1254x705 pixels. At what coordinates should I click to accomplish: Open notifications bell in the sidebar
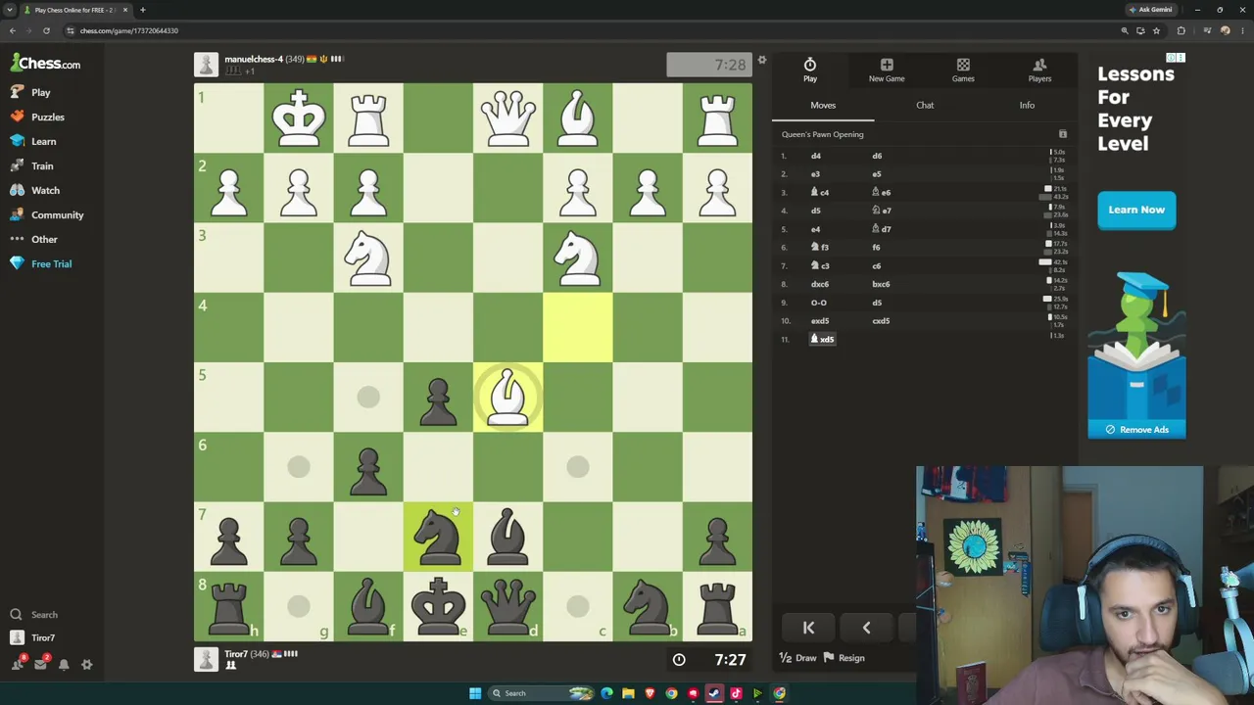click(64, 665)
